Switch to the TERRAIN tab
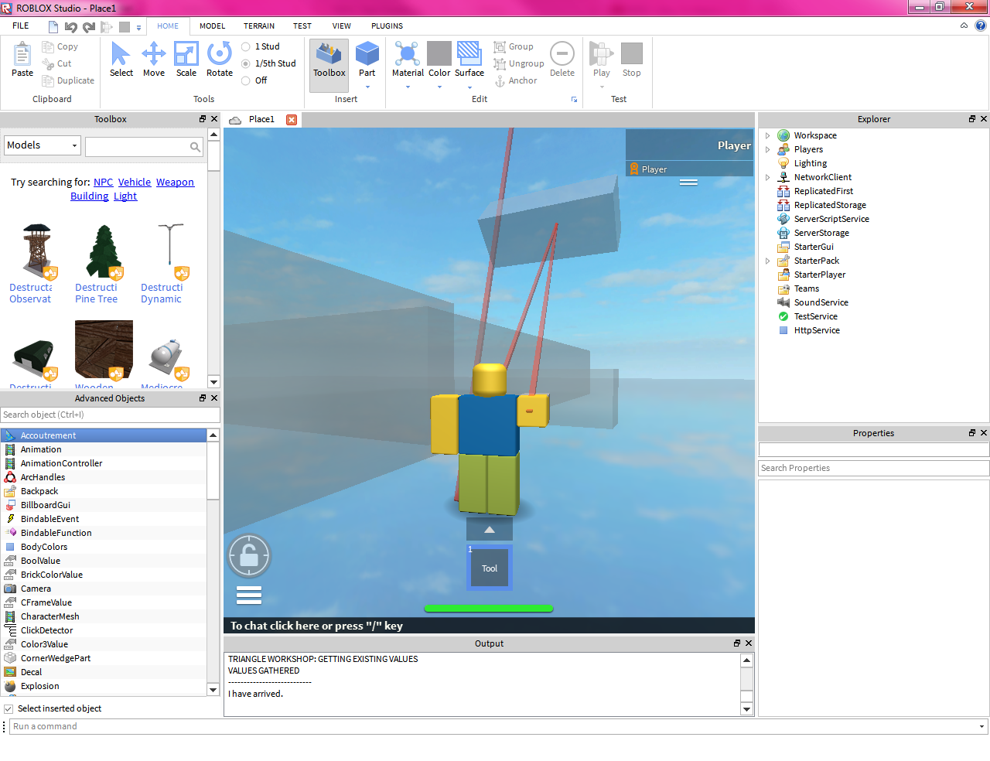 click(x=259, y=26)
